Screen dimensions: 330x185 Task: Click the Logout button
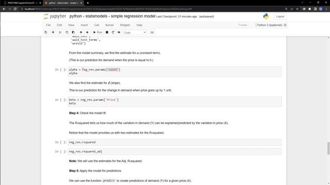point(280,16)
